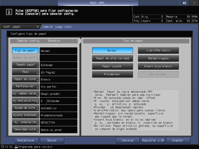Viewport: 199px width, 149px height.
Task: Click the clock icon in status bar
Action: [x=2, y=147]
